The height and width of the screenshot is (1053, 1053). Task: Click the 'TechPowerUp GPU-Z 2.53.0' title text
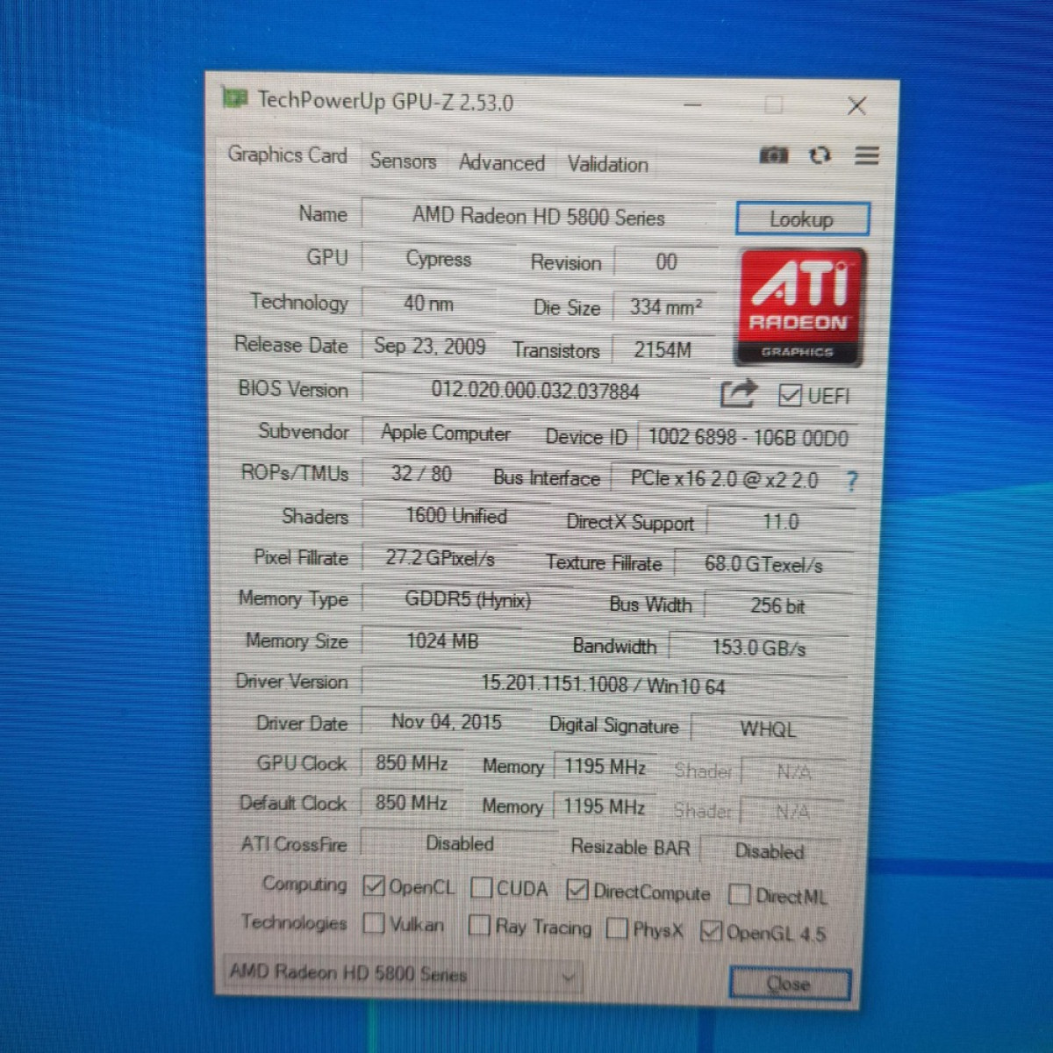pos(385,102)
